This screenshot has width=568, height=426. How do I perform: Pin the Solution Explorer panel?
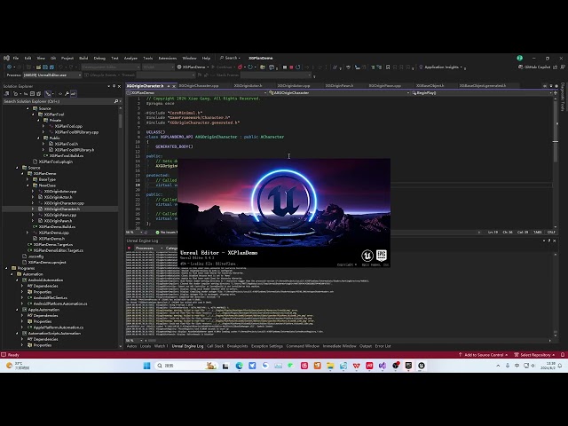tap(114, 86)
